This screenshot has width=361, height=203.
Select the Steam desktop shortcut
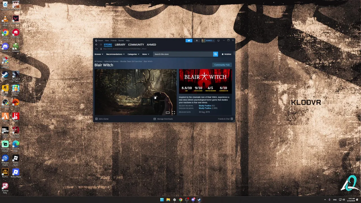click(5, 76)
